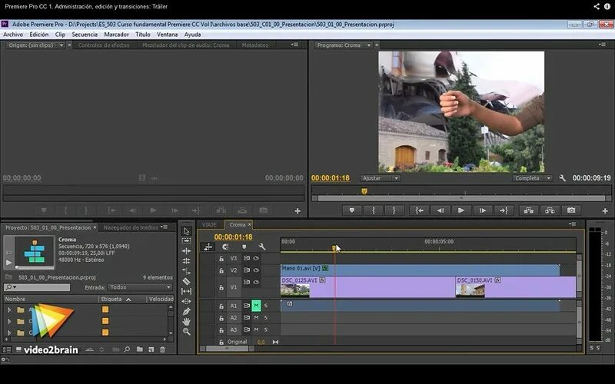Switch to Navegador de medios tab
The image size is (615, 384).
131,227
